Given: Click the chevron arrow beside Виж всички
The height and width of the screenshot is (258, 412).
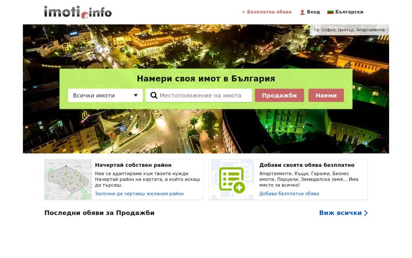Looking at the screenshot, I should (366, 213).
